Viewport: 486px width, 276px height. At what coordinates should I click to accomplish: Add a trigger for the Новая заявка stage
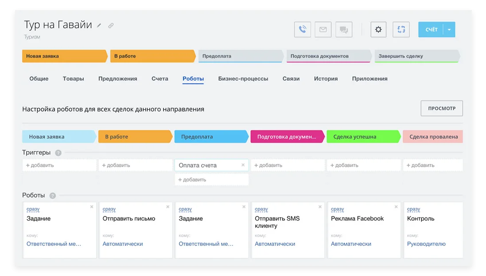click(40, 165)
